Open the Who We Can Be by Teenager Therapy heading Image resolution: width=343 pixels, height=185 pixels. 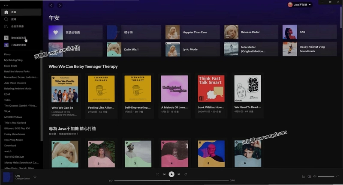(x=83, y=66)
